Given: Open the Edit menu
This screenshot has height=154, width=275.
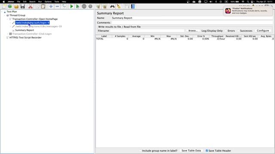Looking at the screenshot, I should [x=25, y=2].
